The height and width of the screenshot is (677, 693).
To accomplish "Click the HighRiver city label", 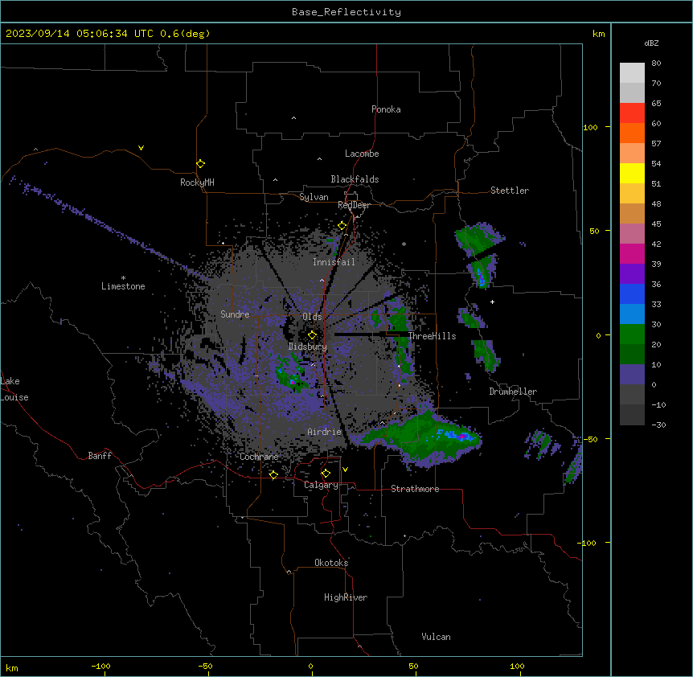I will tap(346, 597).
